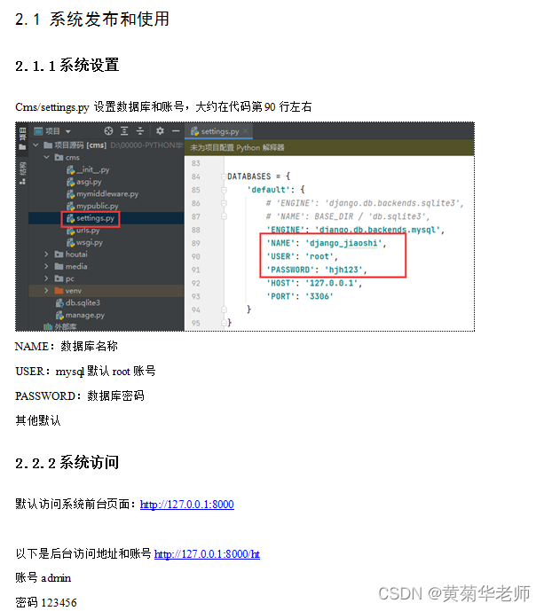Close the settings.py editor tab

tap(246, 131)
